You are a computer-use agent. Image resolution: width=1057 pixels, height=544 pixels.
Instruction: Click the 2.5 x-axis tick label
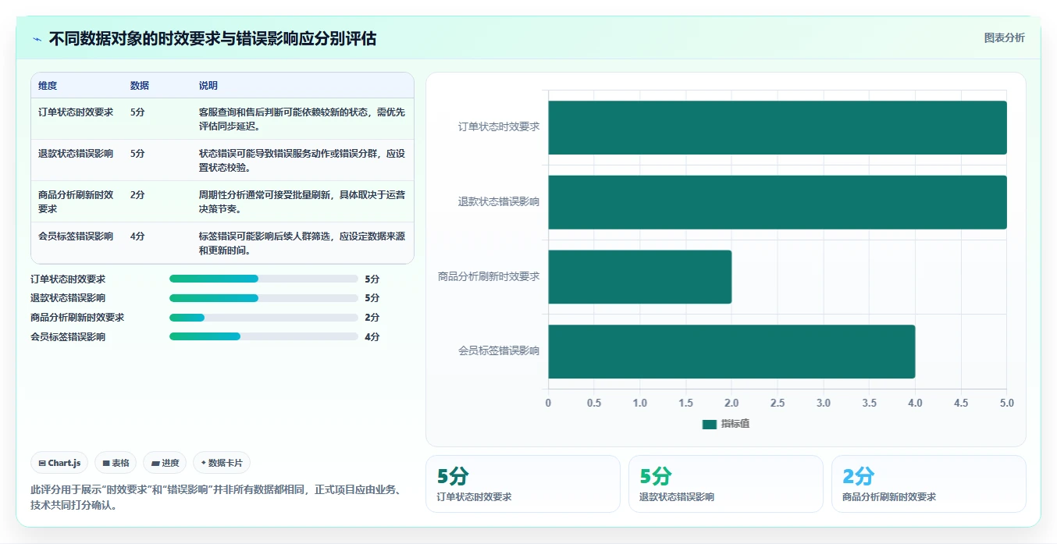778,403
